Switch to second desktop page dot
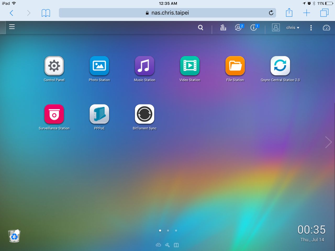The image size is (335, 251). [x=168, y=231]
